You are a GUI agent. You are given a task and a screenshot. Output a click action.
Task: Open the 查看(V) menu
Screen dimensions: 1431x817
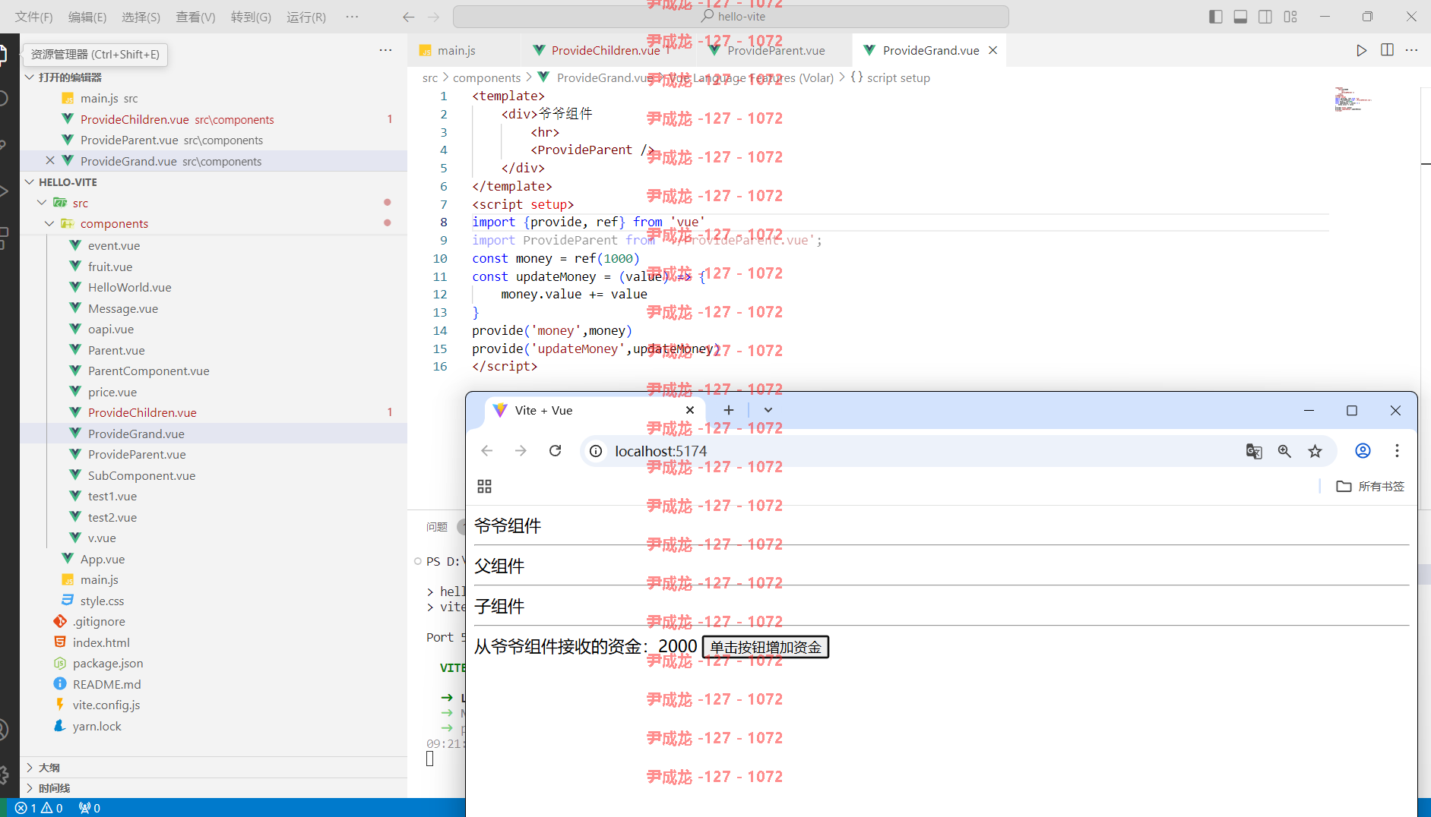click(195, 17)
